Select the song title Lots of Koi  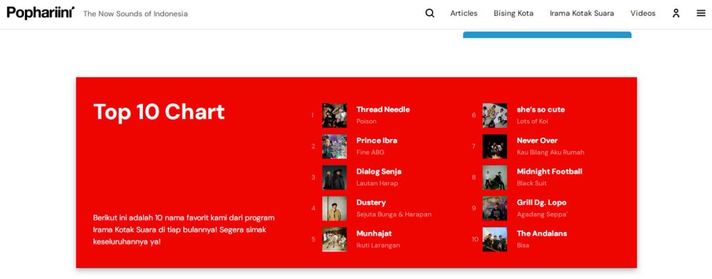[x=532, y=121]
